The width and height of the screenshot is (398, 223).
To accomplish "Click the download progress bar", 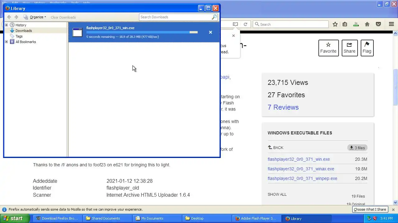I will pos(142,32).
